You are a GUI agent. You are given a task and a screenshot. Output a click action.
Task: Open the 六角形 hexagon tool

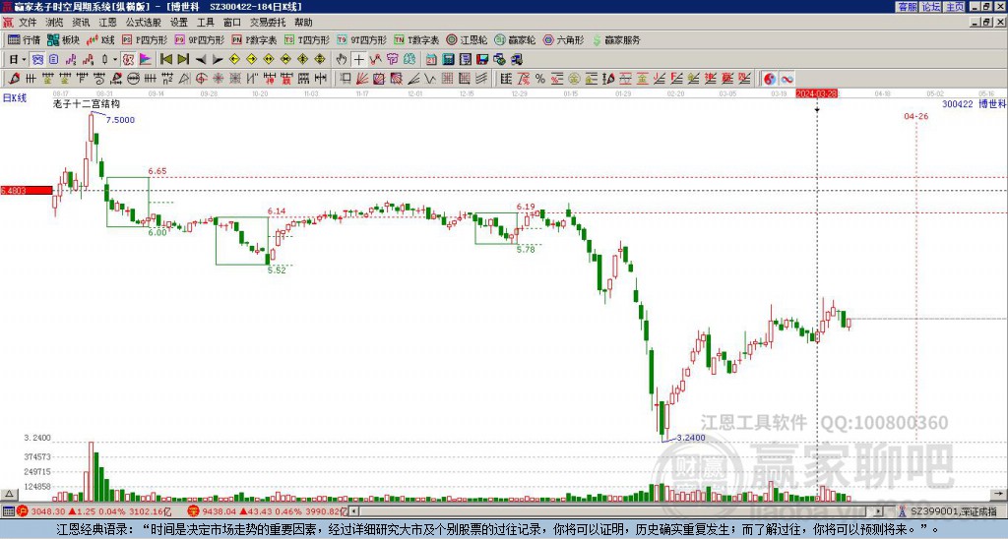[563, 39]
